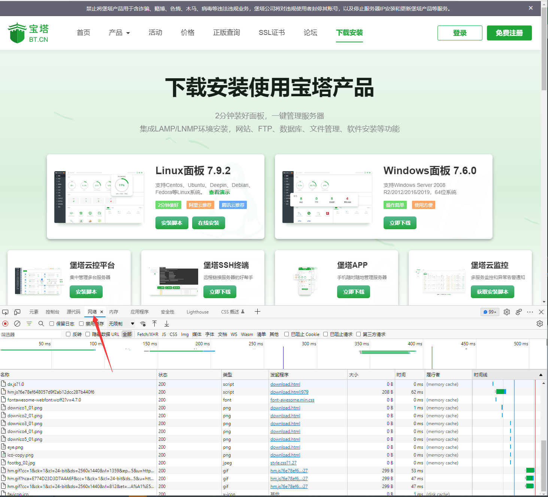Close the DevTools panel
The width and height of the screenshot is (548, 497).
[541, 312]
